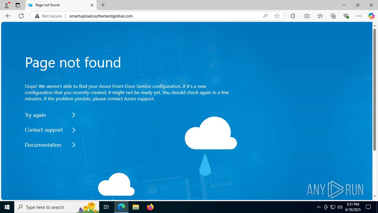Click the Try again link

pyautogui.click(x=35, y=115)
